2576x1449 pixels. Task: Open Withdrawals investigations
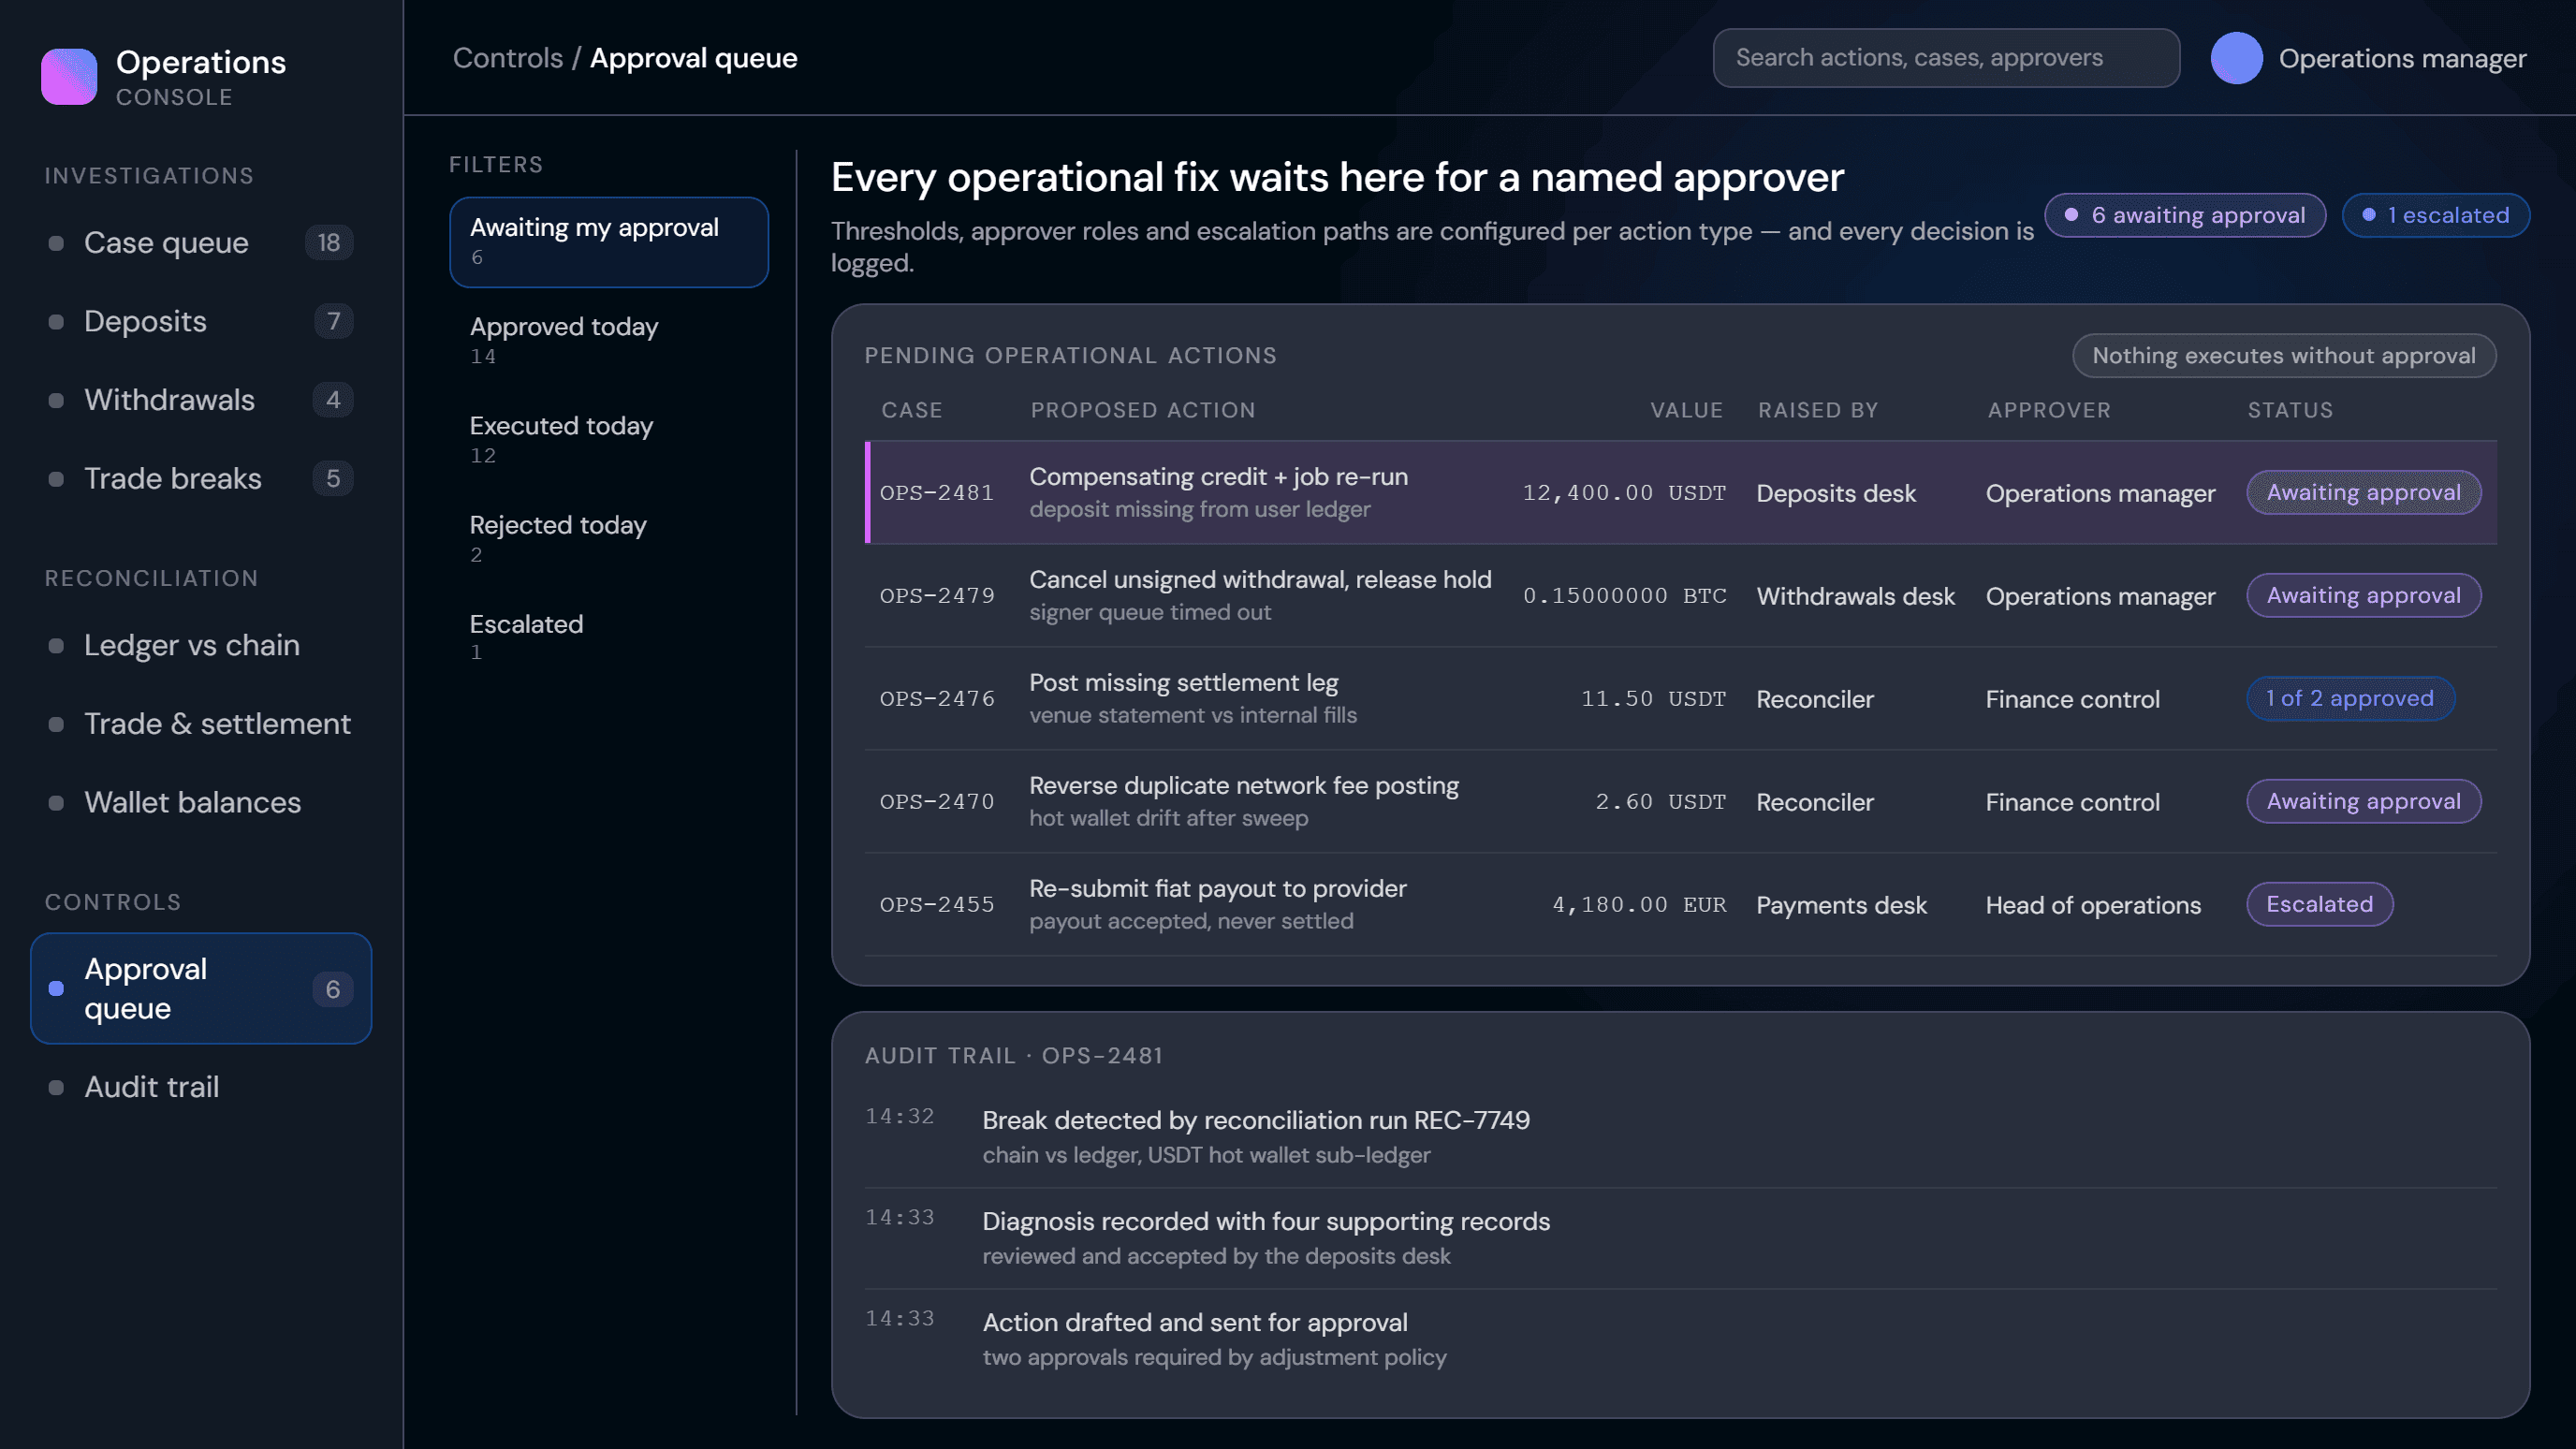201,400
